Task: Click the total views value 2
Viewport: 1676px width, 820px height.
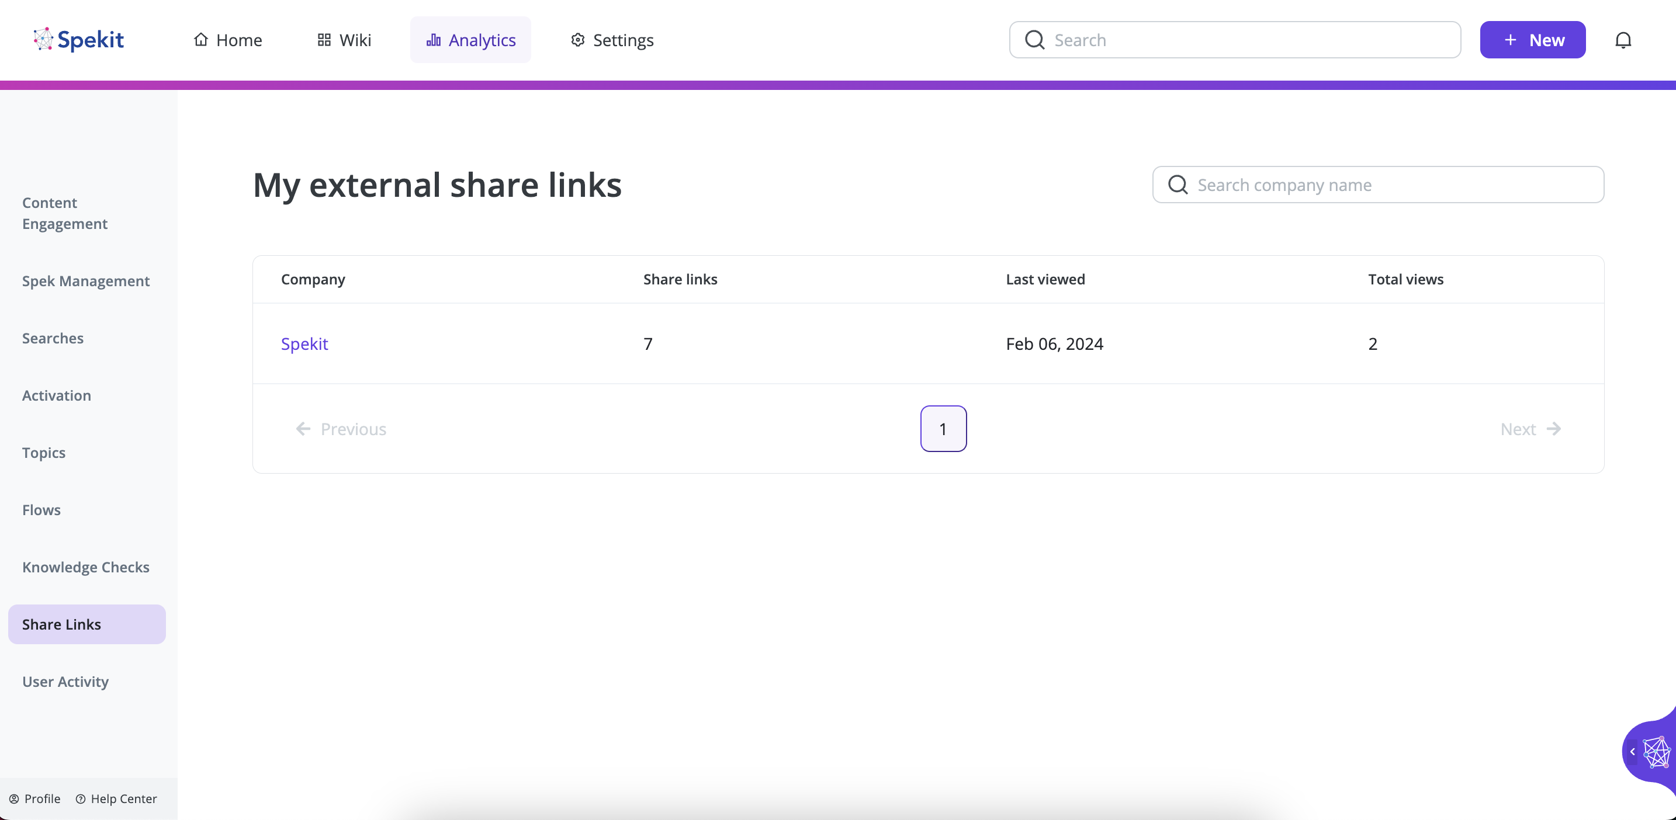Action: point(1373,343)
